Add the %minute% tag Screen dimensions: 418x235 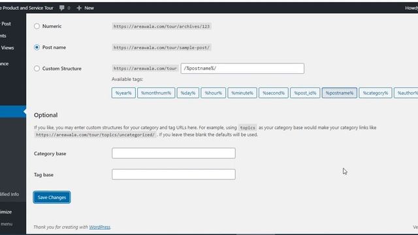[242, 93]
